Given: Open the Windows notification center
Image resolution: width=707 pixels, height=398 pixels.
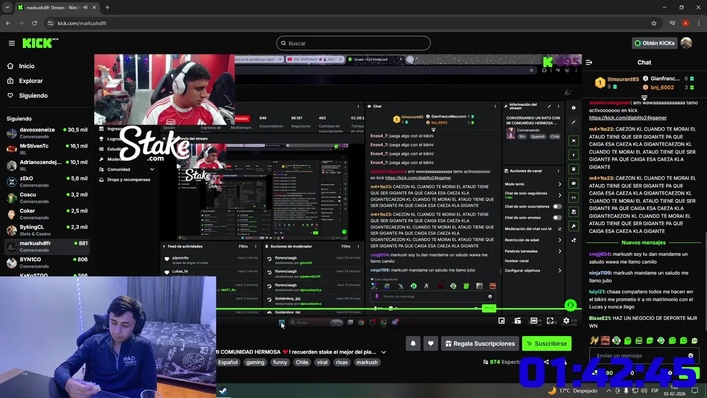Looking at the screenshot, I should (x=695, y=390).
